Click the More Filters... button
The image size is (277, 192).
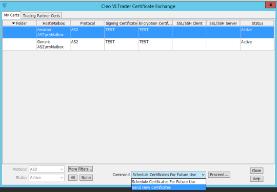coord(81,169)
